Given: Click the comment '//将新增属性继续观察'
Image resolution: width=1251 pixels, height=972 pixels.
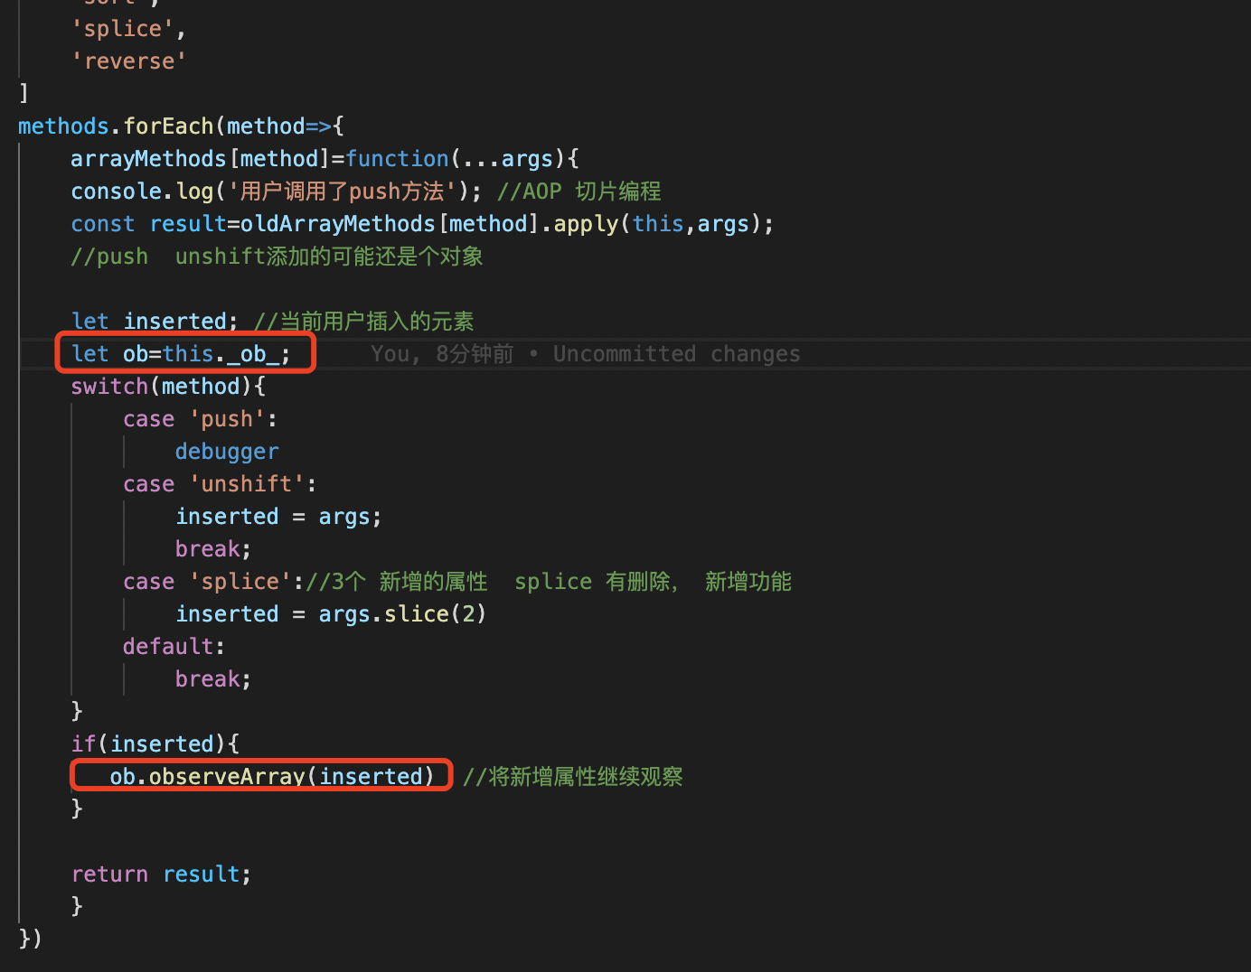Looking at the screenshot, I should tap(572, 776).
